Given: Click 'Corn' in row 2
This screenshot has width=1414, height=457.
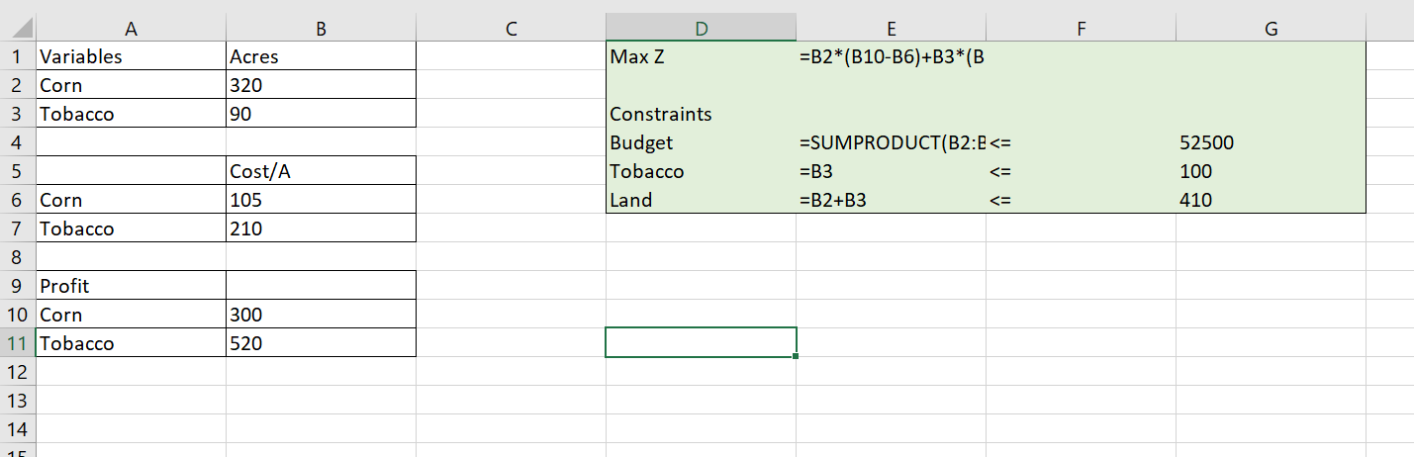Looking at the screenshot, I should click(x=131, y=85).
